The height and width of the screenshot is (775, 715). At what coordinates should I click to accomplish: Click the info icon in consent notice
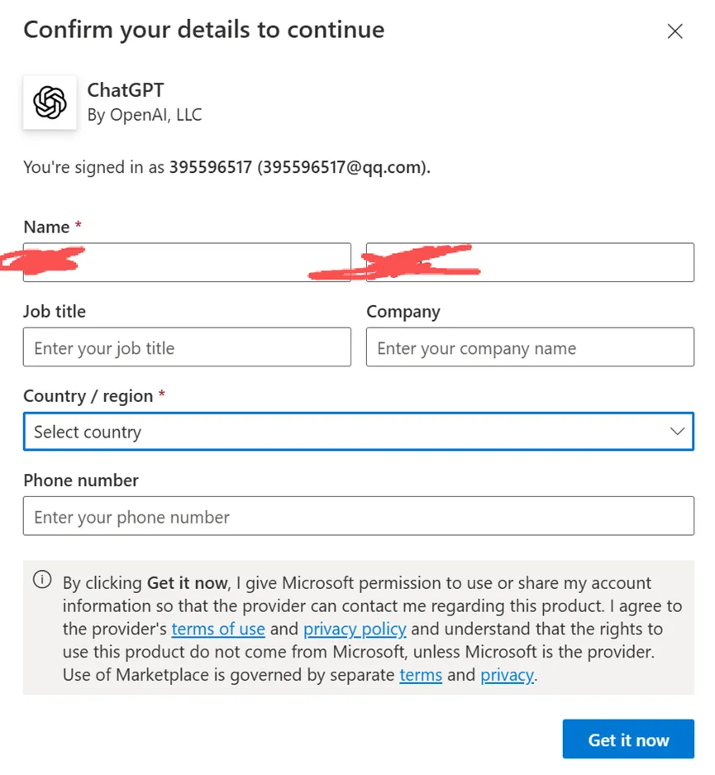coord(42,579)
